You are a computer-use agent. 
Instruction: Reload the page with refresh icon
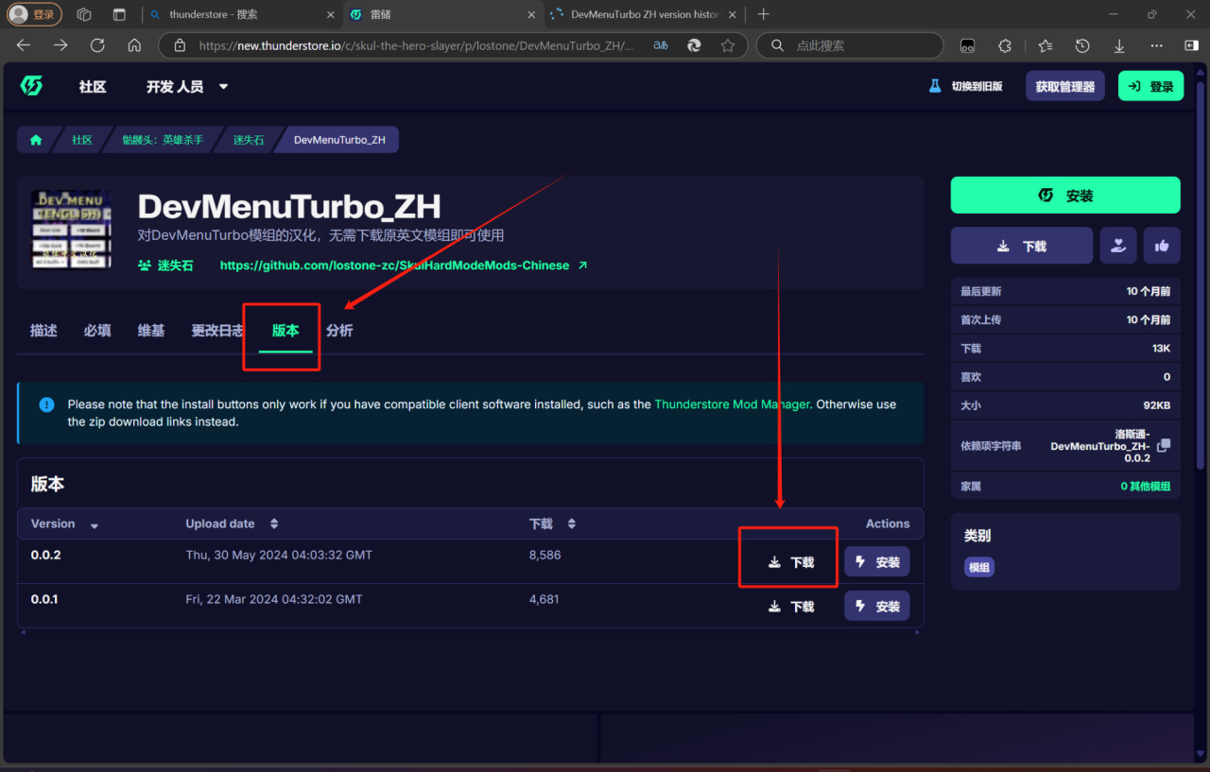pyautogui.click(x=97, y=45)
